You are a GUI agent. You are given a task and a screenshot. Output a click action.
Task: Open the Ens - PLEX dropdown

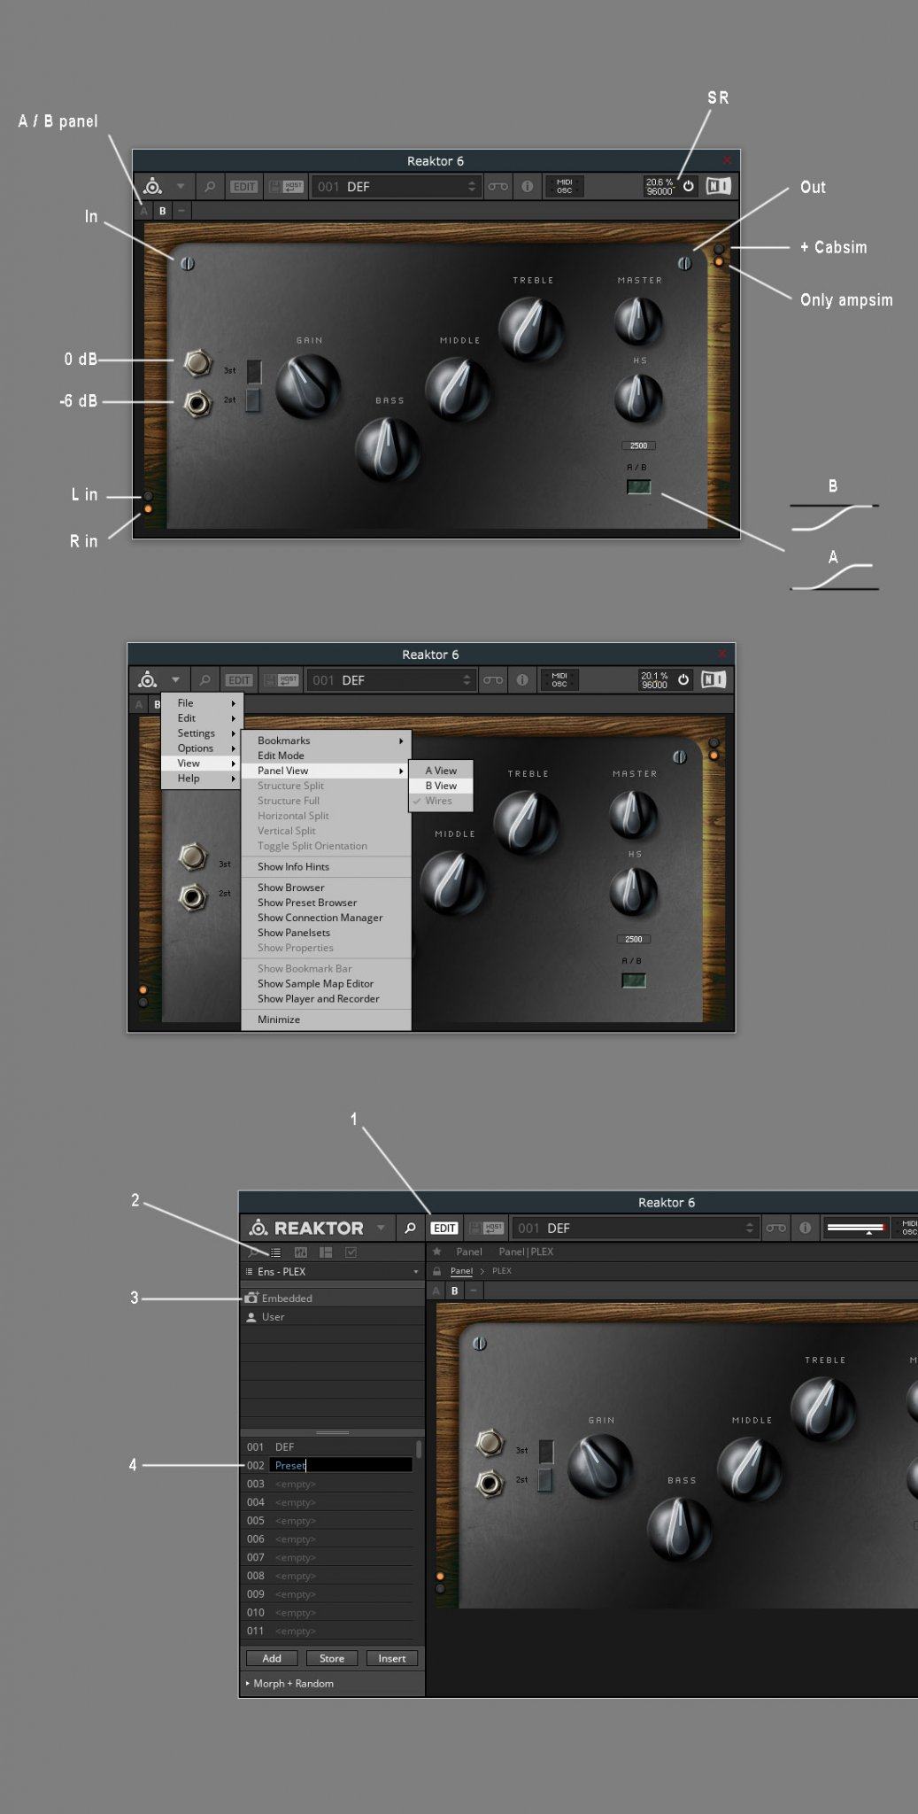pos(332,1272)
